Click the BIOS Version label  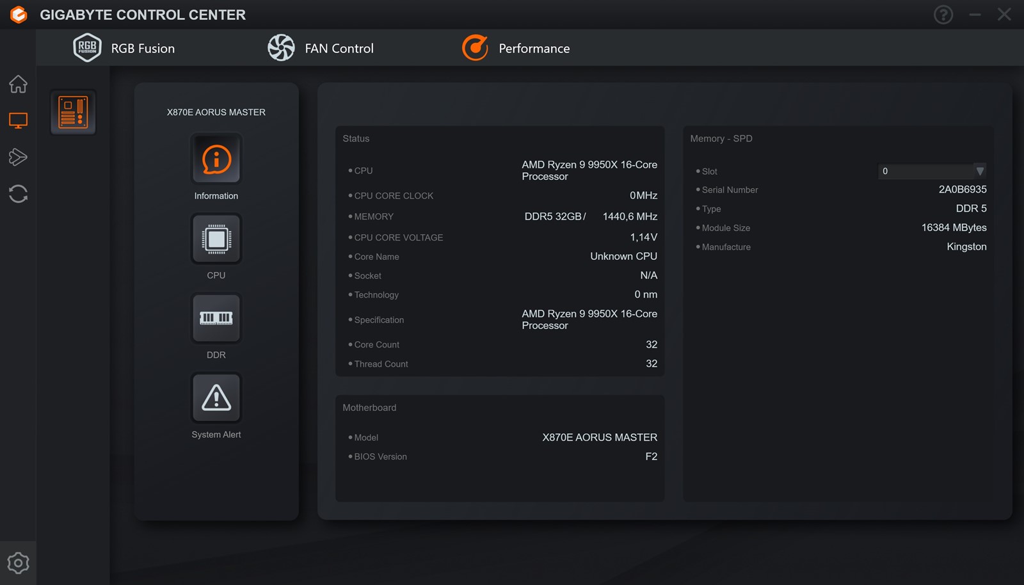click(380, 457)
